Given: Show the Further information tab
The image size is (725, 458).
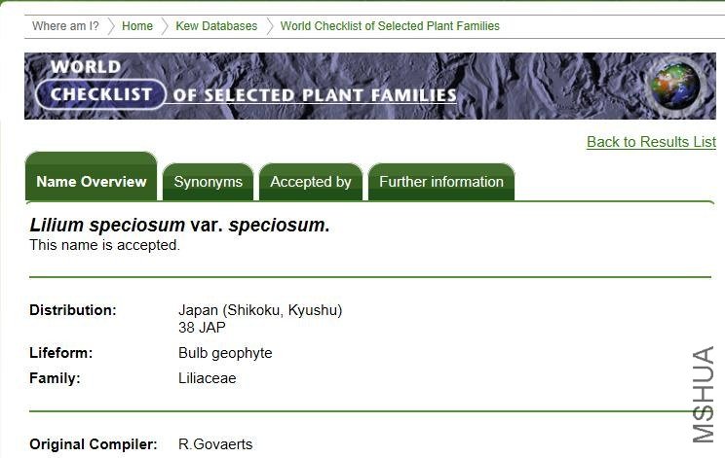Looking at the screenshot, I should pos(441,182).
